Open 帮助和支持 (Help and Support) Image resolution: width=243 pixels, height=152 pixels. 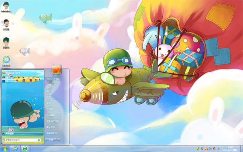(51, 133)
